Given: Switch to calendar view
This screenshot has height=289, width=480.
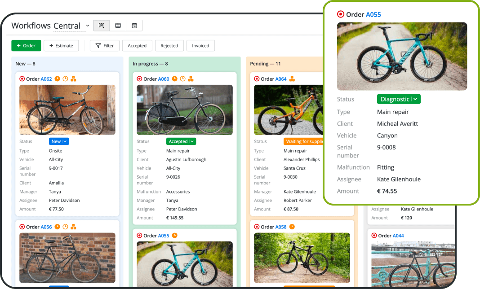Looking at the screenshot, I should click(134, 26).
